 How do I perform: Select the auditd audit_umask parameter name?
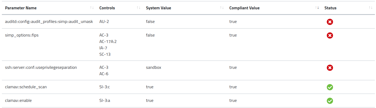point(49,22)
